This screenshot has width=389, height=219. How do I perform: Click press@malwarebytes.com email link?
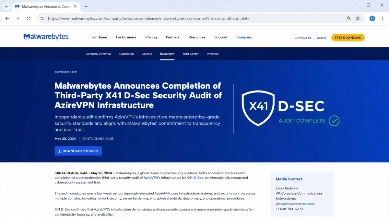295,204
